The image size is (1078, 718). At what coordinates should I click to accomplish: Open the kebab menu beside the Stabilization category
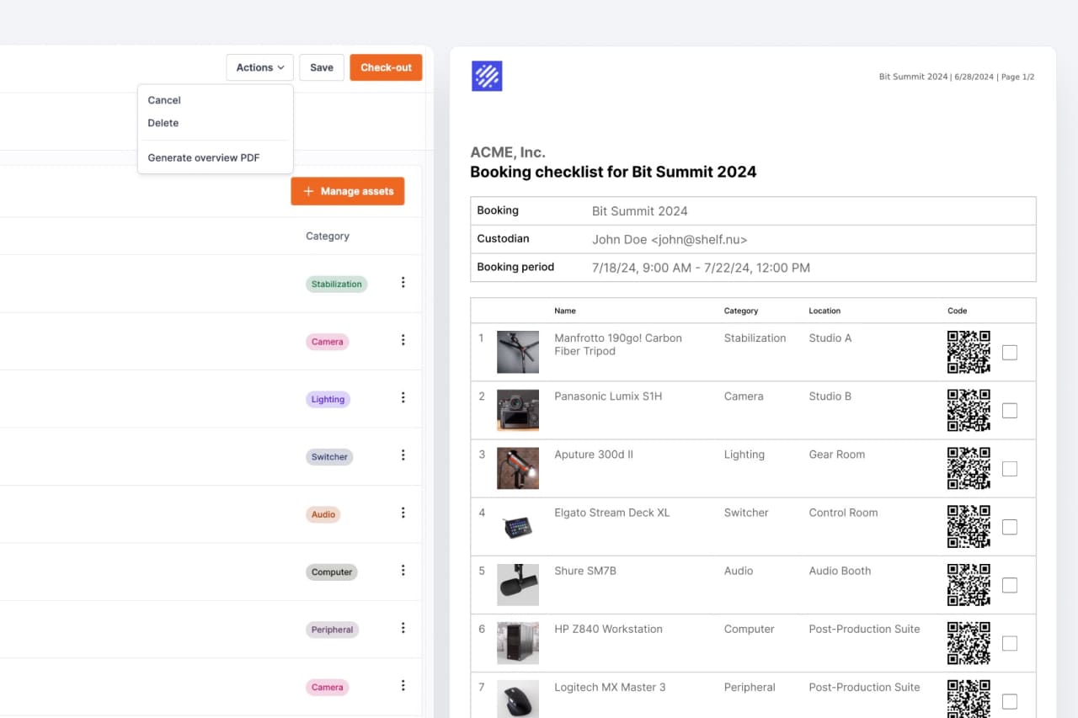[403, 284]
